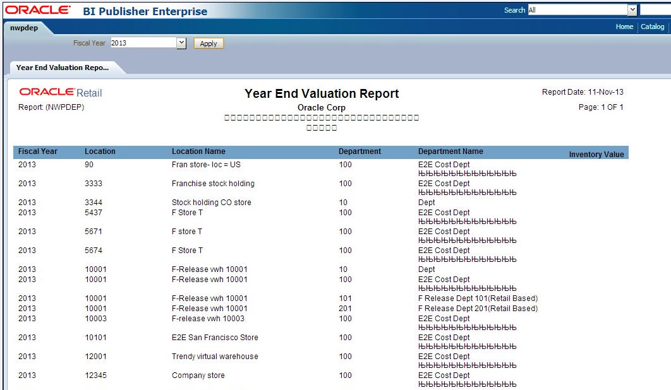The height and width of the screenshot is (390, 671).
Task: Click department 10 in the 3344 row
Action: (343, 203)
